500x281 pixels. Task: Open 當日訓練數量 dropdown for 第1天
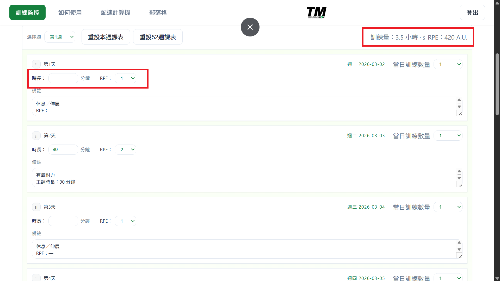tap(448, 64)
